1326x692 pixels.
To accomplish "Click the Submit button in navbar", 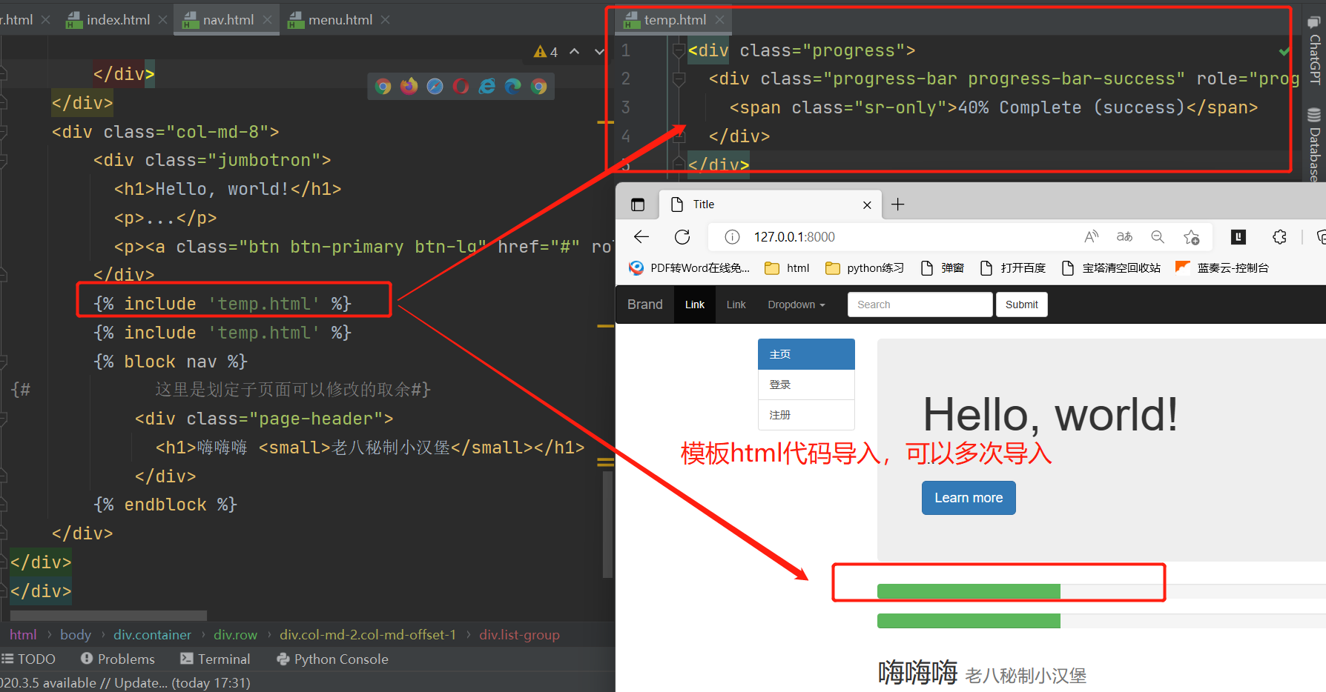I will pyautogui.click(x=1021, y=305).
